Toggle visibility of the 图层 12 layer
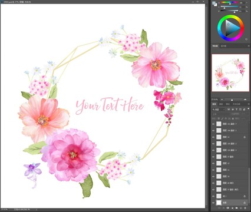 pyautogui.click(x=213, y=163)
